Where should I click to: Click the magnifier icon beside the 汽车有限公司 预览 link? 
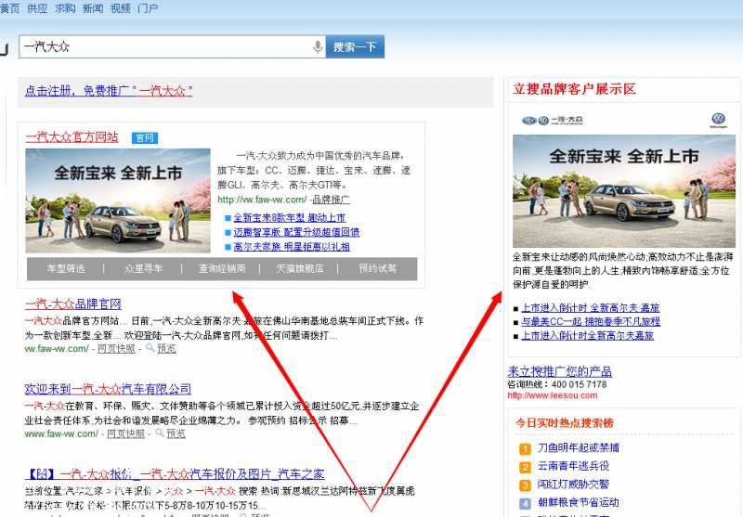click(160, 433)
